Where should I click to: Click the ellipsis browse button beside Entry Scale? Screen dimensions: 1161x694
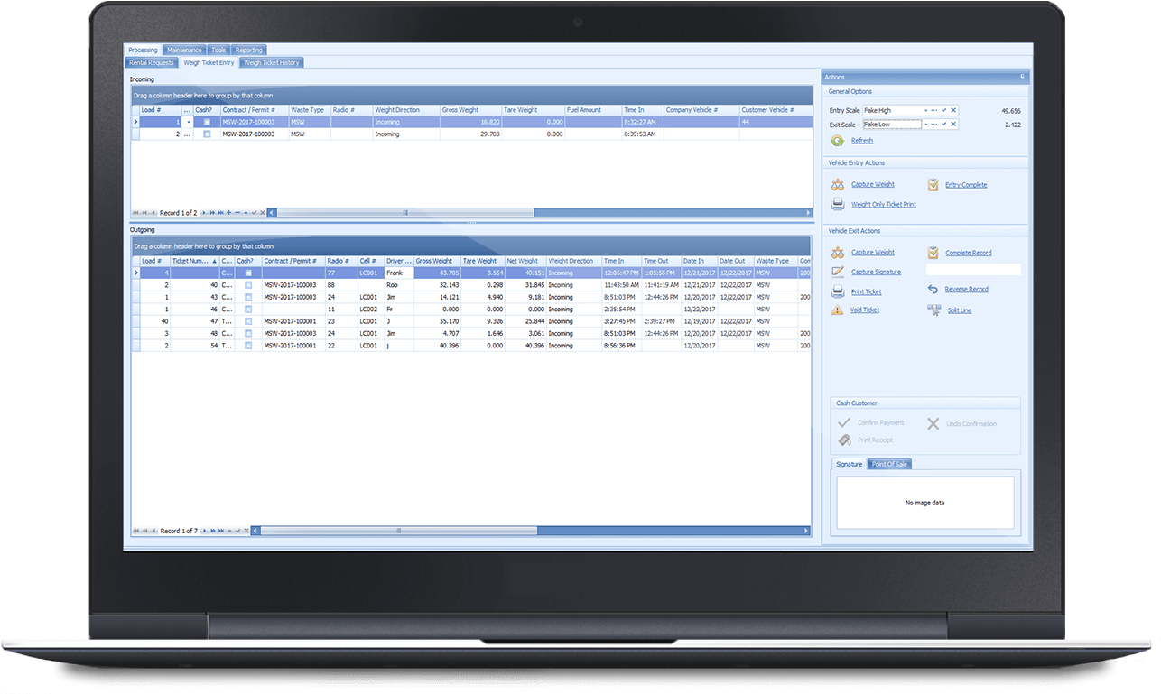click(x=933, y=110)
